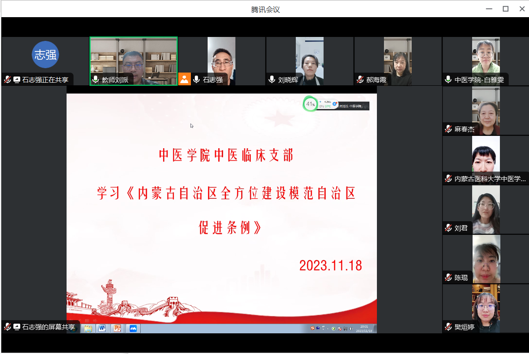This screenshot has width=529, height=354.
Task: Click the Word icon in shared taskbar
Action: (x=102, y=328)
